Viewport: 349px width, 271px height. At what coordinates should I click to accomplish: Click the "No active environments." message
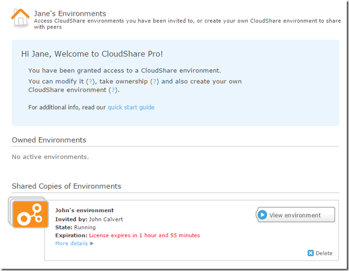pyautogui.click(x=50, y=157)
